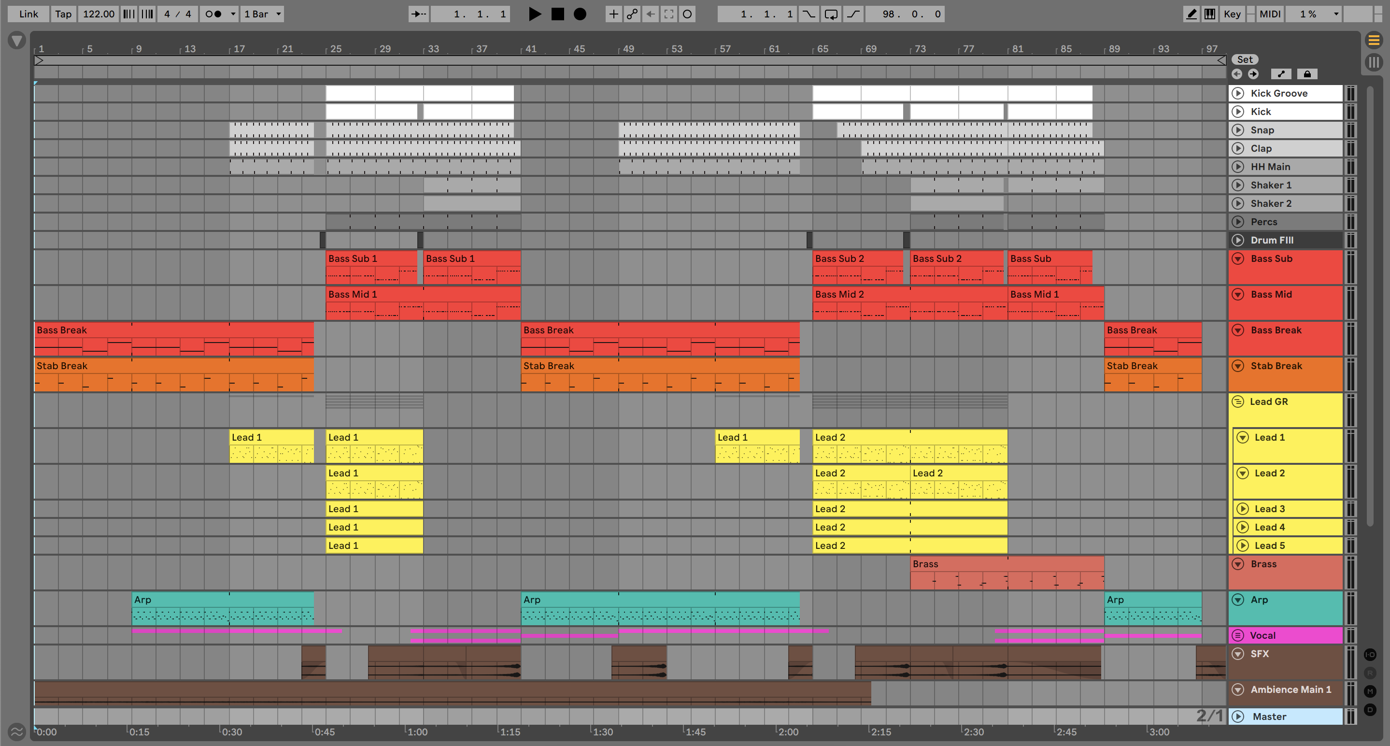Image resolution: width=1390 pixels, height=746 pixels.
Task: Toggle Metronome on or off
Action: coord(213,14)
